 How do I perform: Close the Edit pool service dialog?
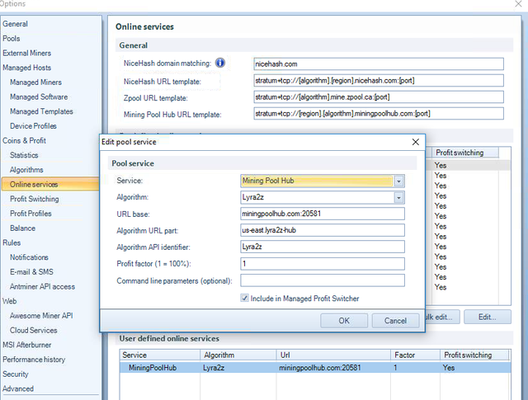(416, 142)
